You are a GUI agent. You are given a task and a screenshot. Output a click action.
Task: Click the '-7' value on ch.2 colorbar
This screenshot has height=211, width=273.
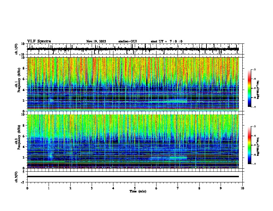[x=254, y=164]
